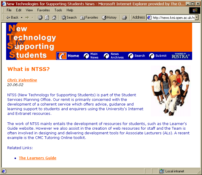The width and height of the screenshot is (202, 175).
Task: Click the Back button
Action: pos(12,17)
